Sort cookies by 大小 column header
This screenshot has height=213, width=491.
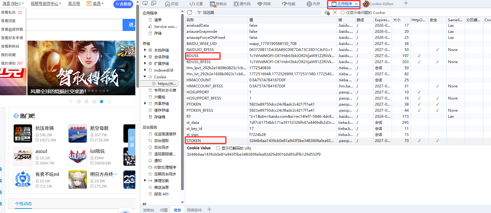(x=400, y=20)
